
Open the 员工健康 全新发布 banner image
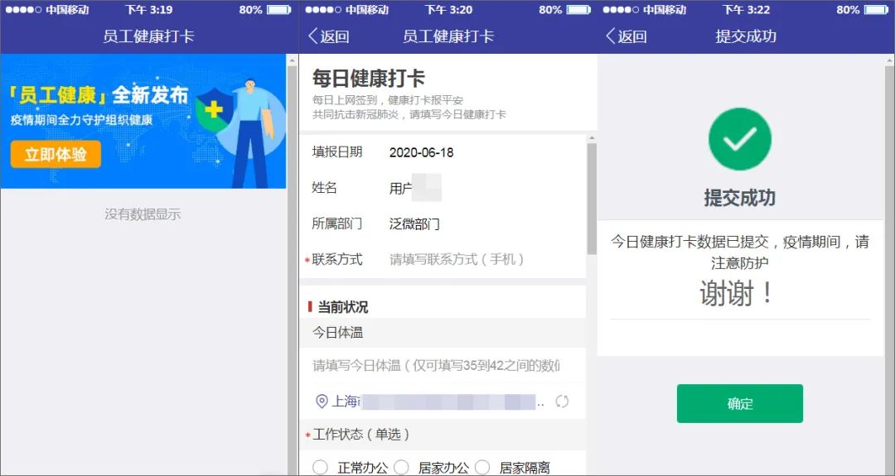(143, 121)
